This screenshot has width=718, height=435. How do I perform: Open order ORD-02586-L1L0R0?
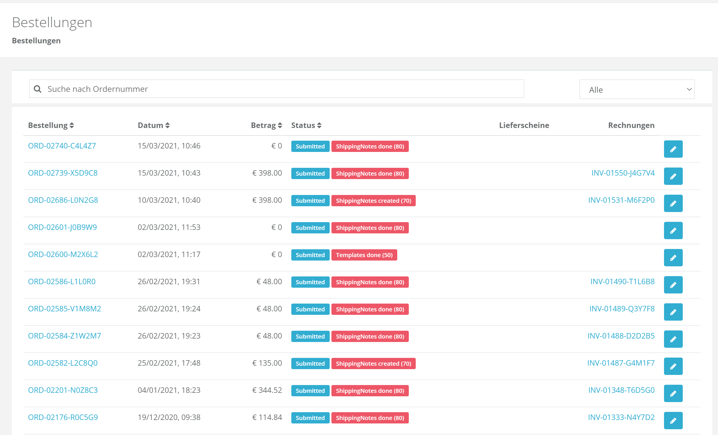coord(62,281)
